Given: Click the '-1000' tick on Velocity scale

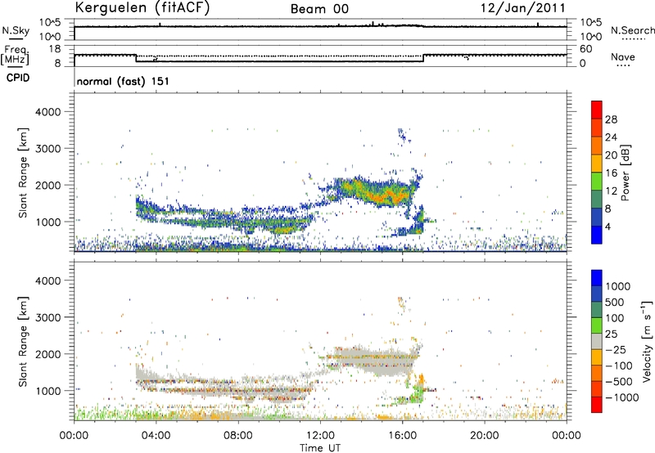Looking at the screenshot, I should click(x=621, y=397).
